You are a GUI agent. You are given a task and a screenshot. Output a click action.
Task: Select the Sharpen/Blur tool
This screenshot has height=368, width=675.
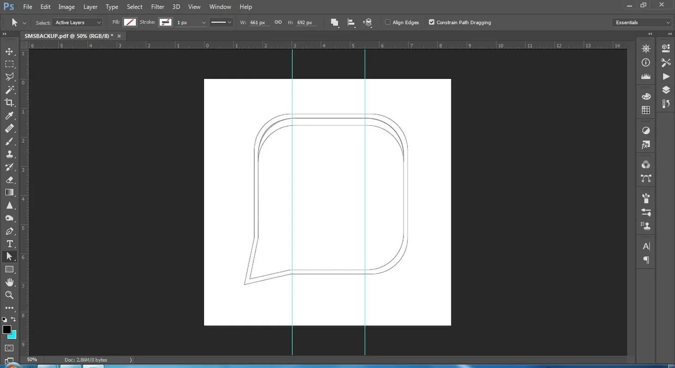point(9,205)
